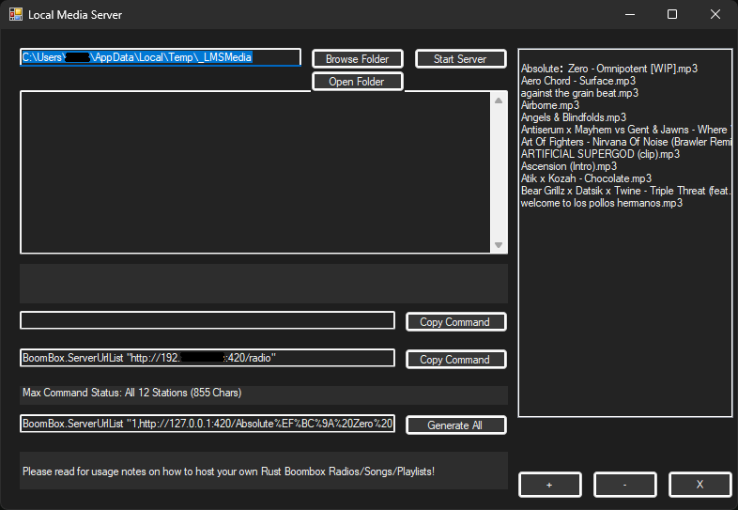Minimize the Local Media Server window
Viewport: 738px width, 510px height.
click(630, 15)
